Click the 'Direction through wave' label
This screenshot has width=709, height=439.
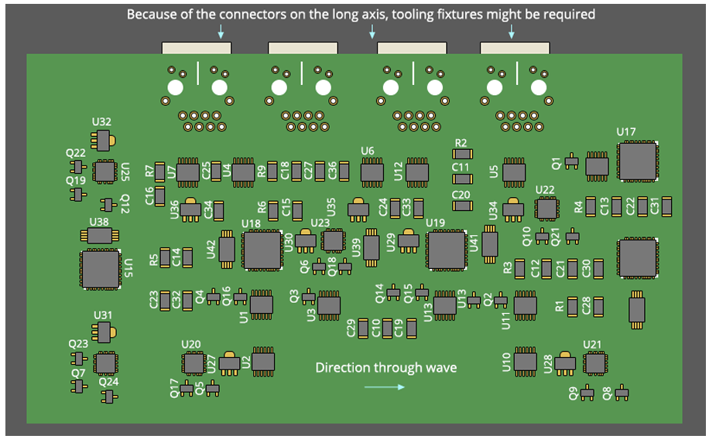(x=385, y=367)
